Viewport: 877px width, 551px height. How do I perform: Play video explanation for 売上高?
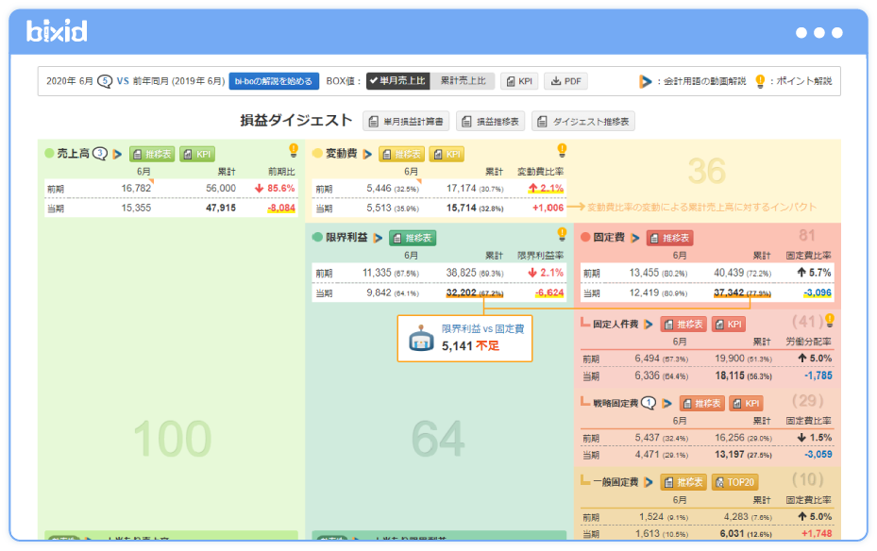[x=117, y=154]
